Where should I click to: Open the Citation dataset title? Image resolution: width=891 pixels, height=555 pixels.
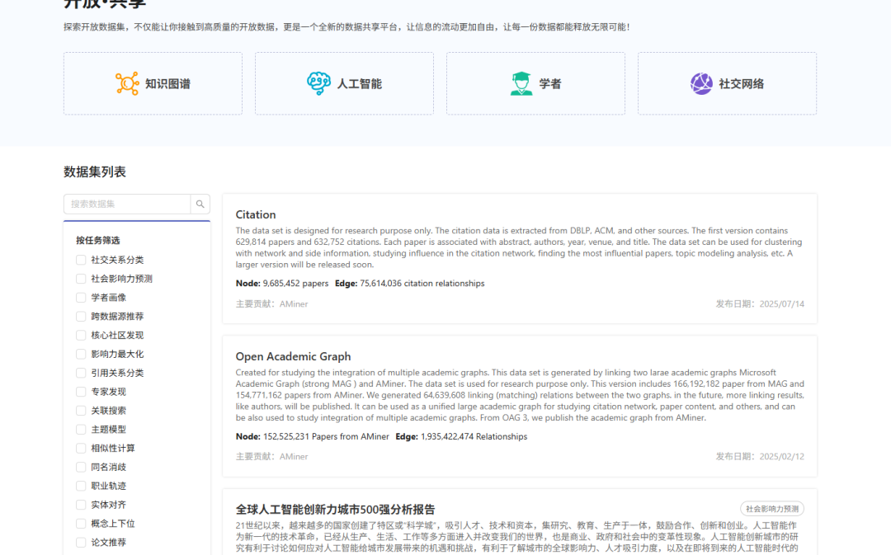[x=256, y=214]
